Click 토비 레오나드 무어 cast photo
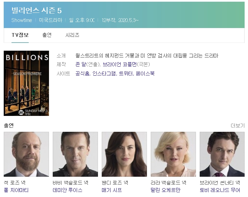 (222, 154)
